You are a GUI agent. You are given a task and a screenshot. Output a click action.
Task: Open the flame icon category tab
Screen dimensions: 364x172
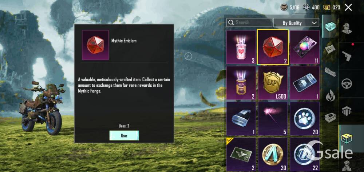(x=330, y=96)
